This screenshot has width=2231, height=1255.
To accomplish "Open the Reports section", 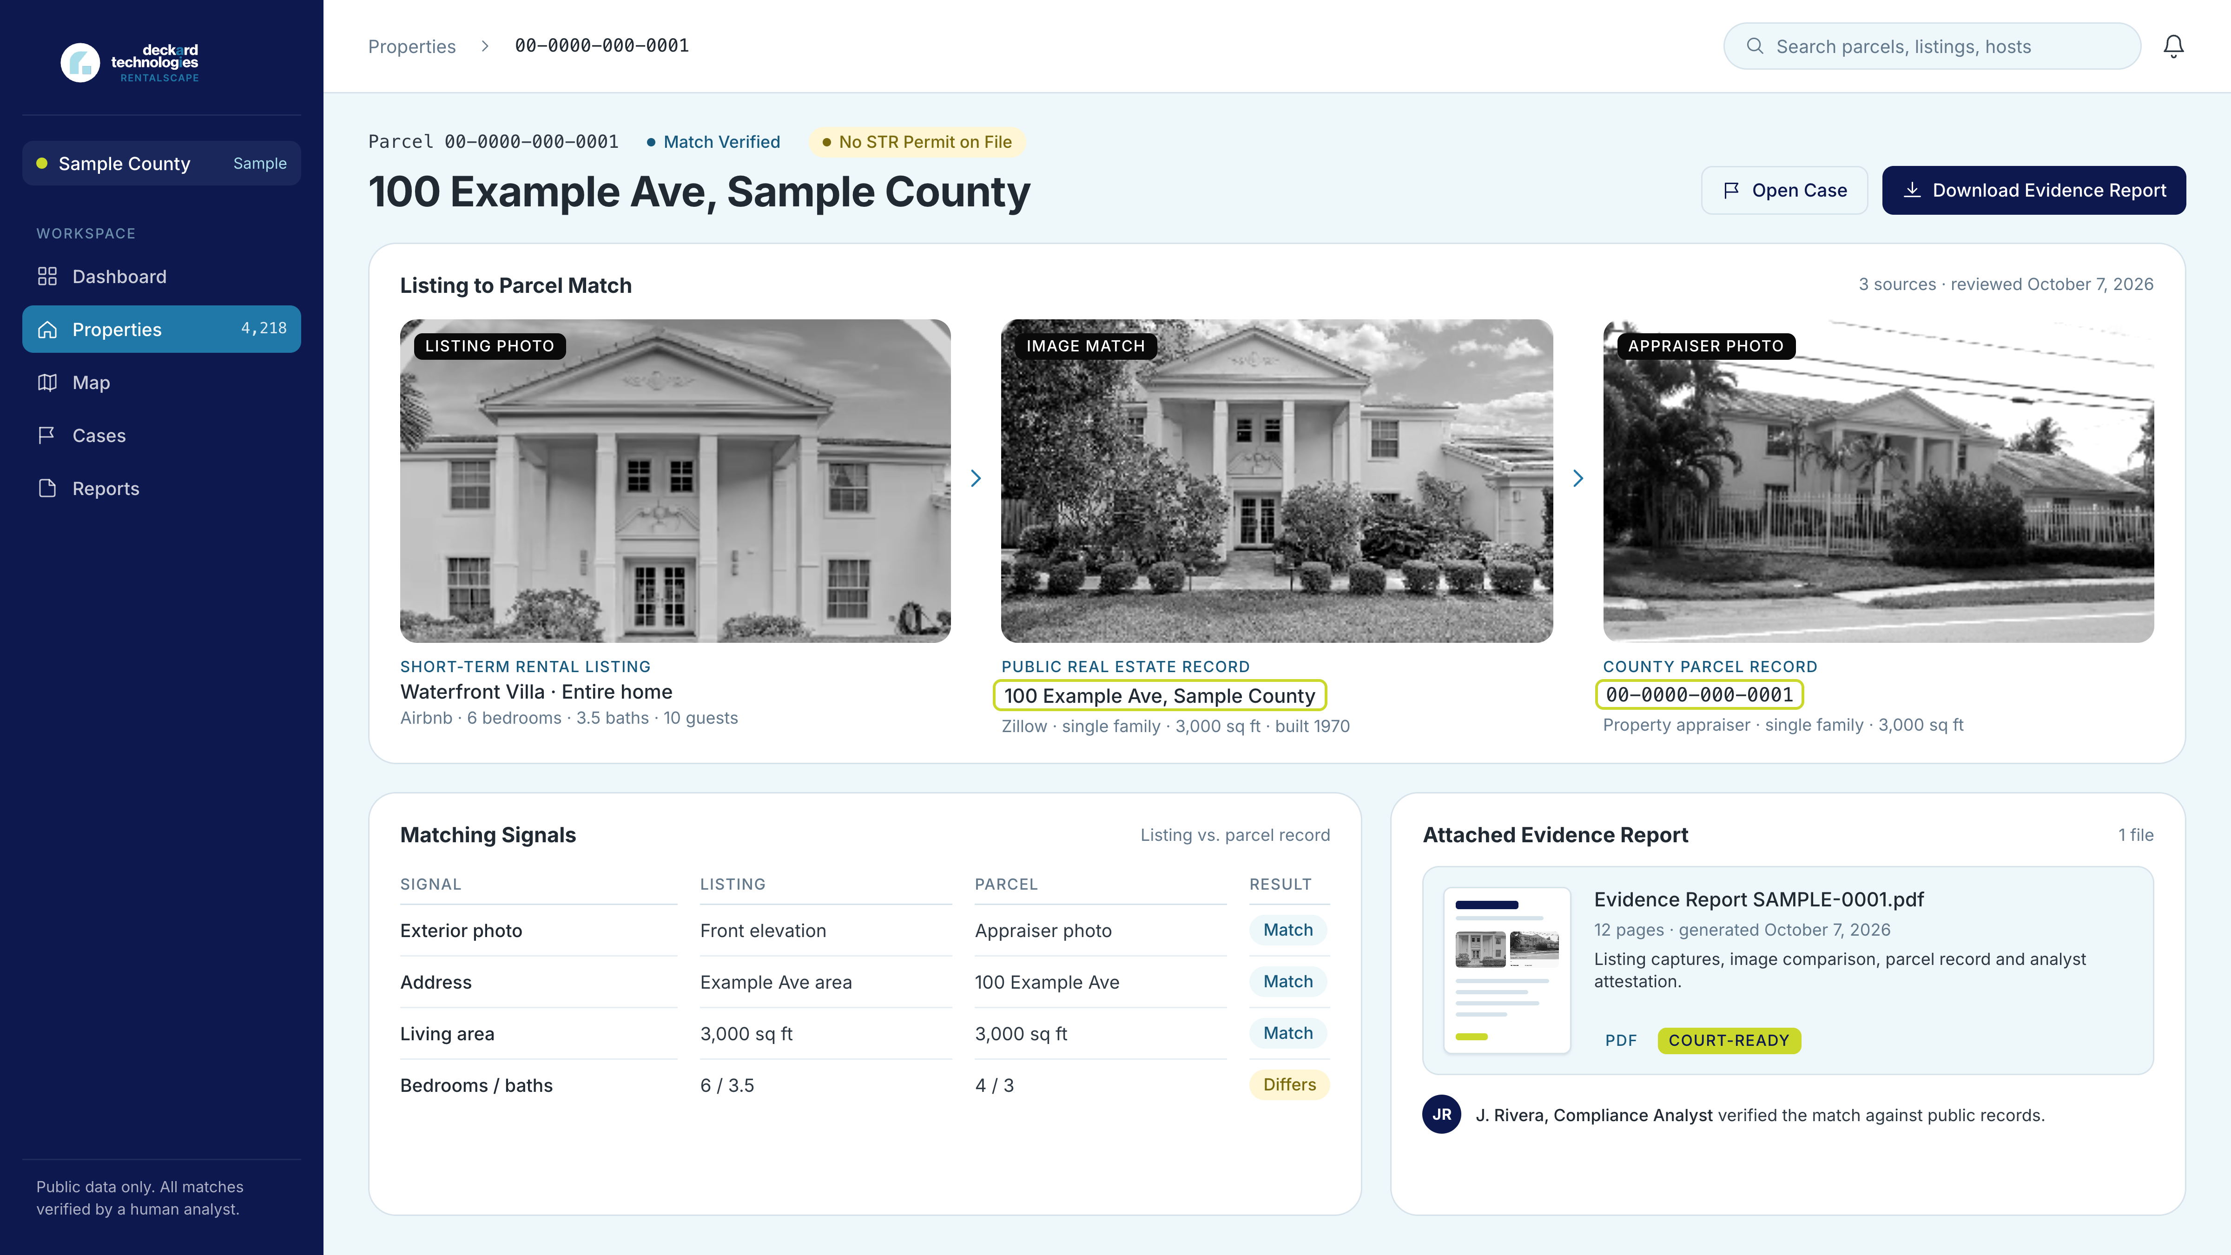I will [161, 488].
